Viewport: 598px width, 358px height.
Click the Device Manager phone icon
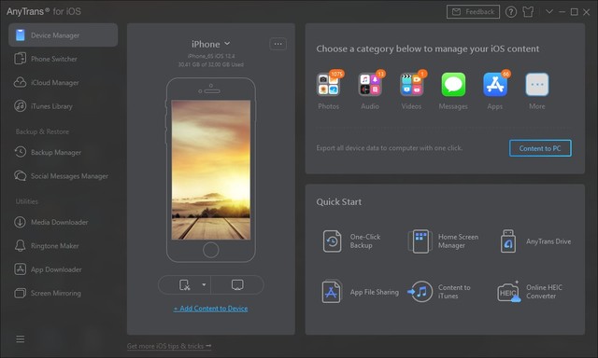[21, 35]
